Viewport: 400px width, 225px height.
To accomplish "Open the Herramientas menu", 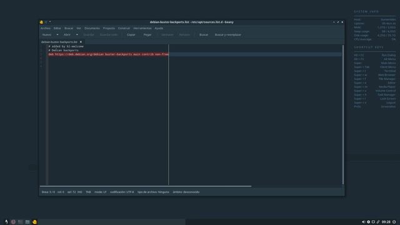I will [142, 28].
